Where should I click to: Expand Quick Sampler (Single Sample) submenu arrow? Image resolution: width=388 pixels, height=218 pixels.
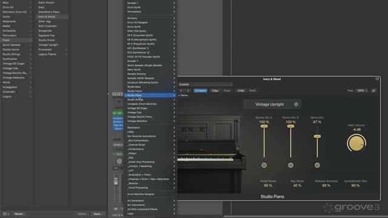(174, 65)
